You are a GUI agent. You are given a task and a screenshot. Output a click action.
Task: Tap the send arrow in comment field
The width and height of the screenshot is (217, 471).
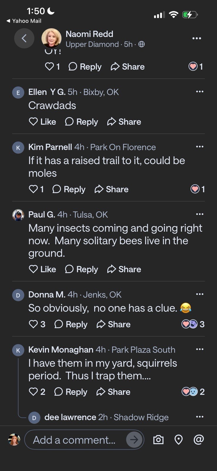[134, 440]
